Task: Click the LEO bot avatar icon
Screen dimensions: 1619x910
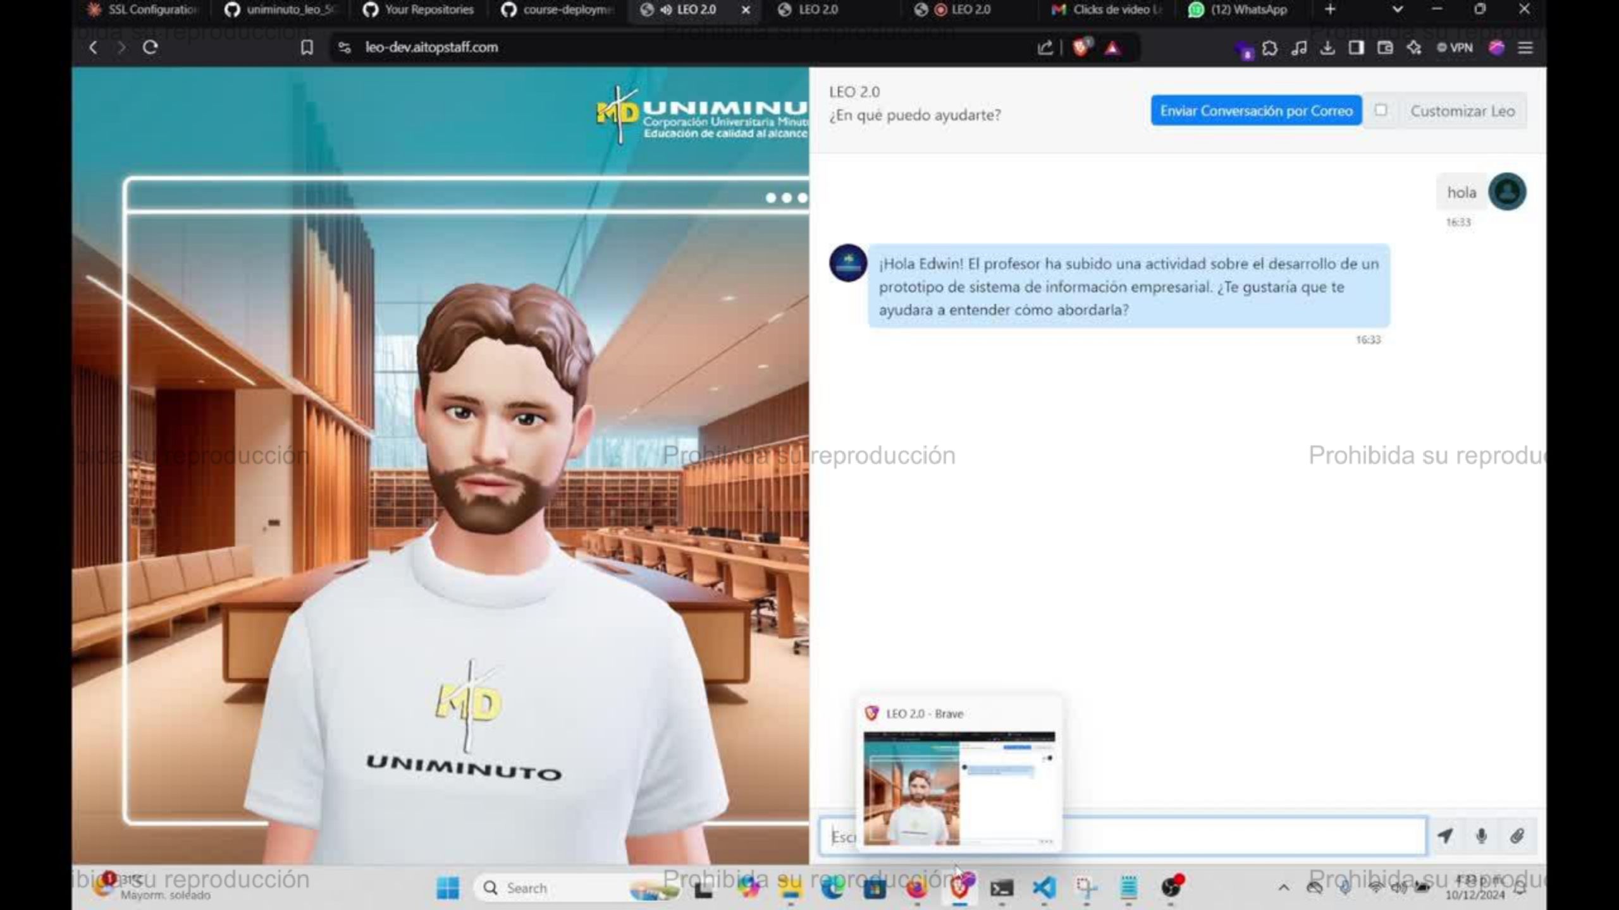Action: click(848, 263)
